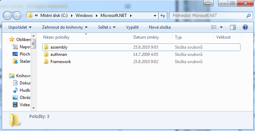Open the Uspořádat menu

[20, 27]
